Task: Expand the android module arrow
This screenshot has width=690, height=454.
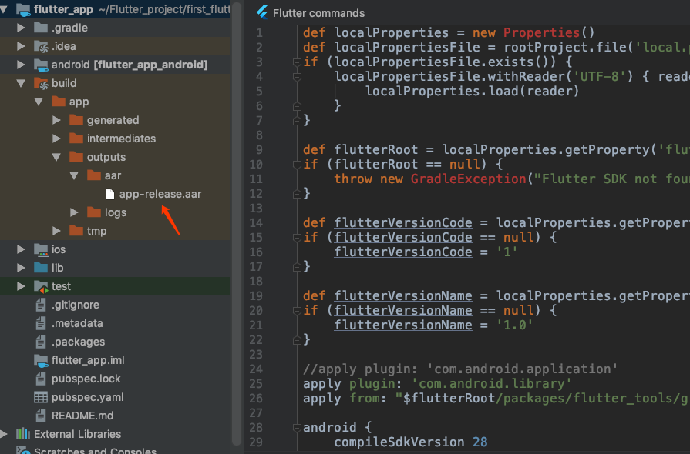Action: click(x=21, y=65)
